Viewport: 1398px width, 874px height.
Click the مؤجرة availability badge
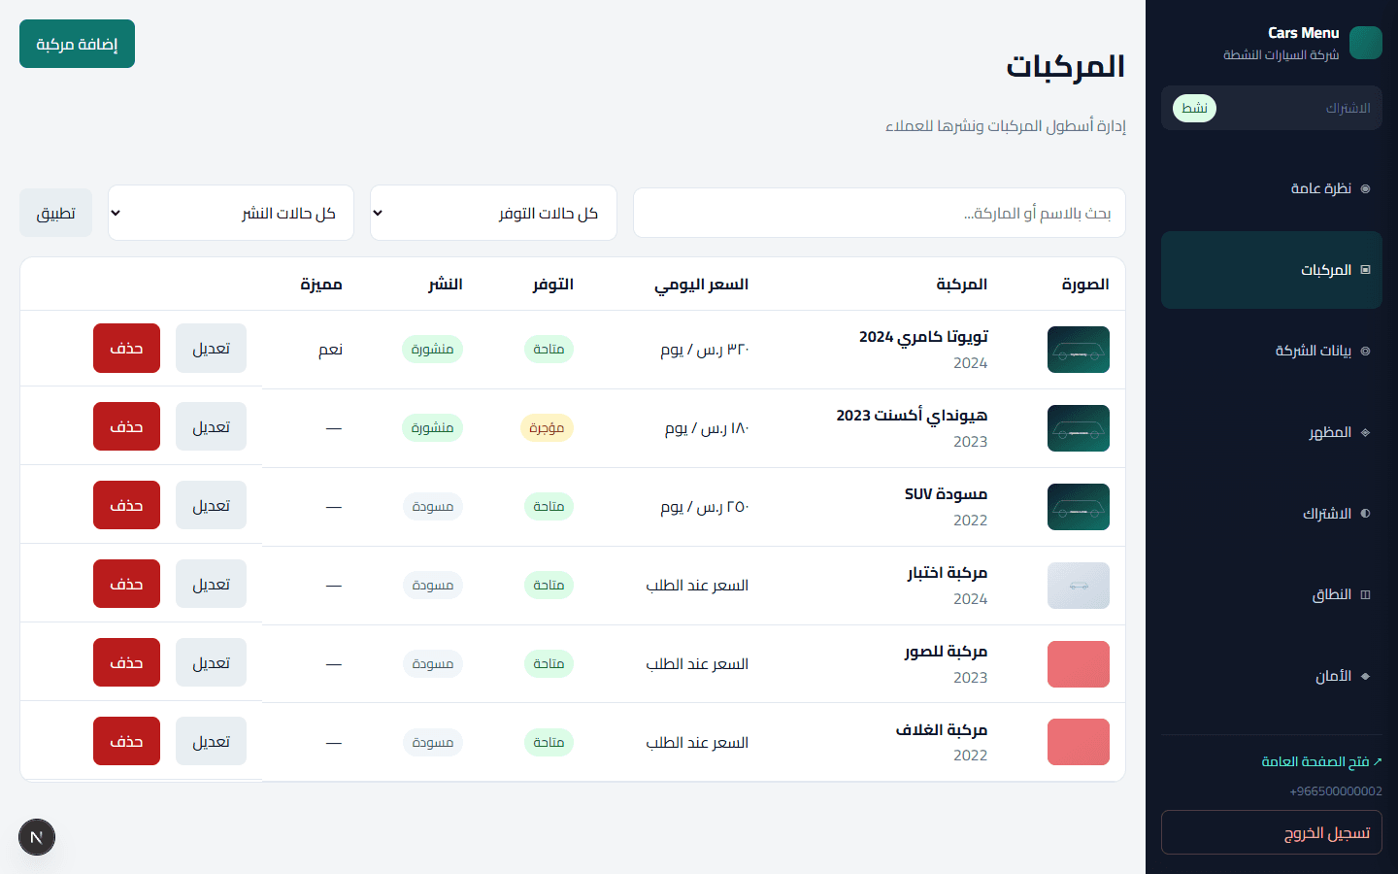(547, 427)
